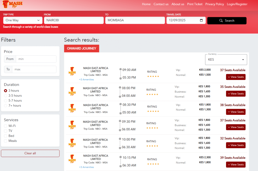Screen dimensions: 258x171
Task: Click the KES 2,300 Vip price
Action: pyautogui.click(x=205, y=157)
